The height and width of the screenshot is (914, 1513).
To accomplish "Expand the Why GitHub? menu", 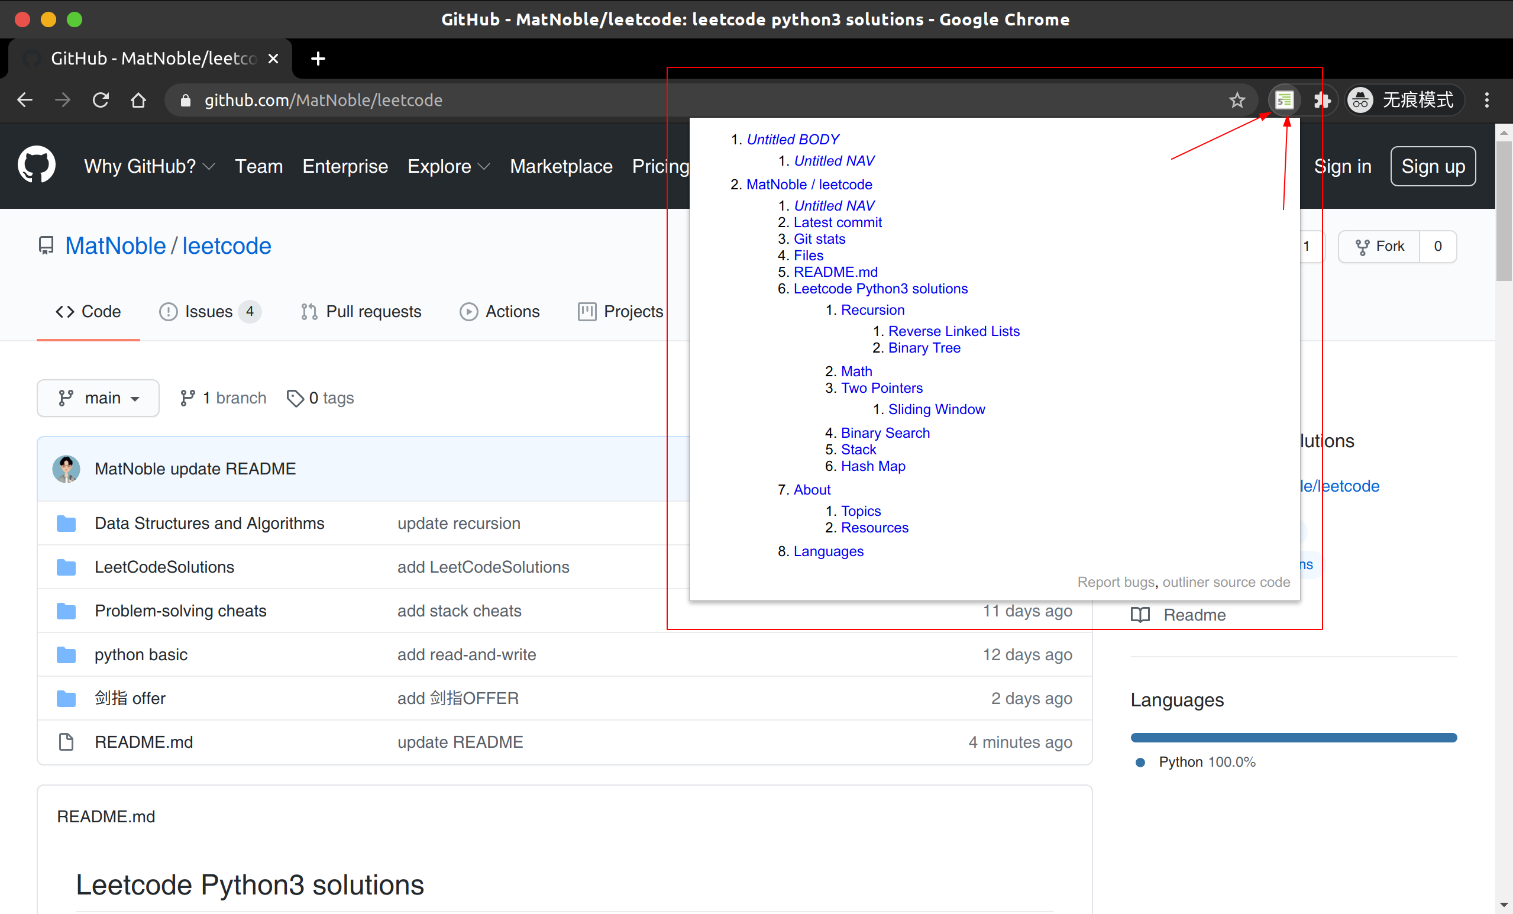I will pos(149,166).
